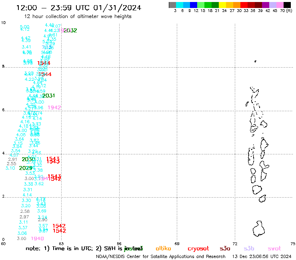Click the cyan 6 ft legend swatch

tap(180, 5)
